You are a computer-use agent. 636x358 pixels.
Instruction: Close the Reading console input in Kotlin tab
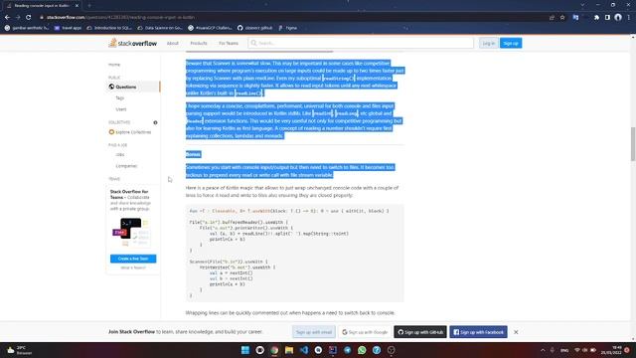[x=77, y=6]
